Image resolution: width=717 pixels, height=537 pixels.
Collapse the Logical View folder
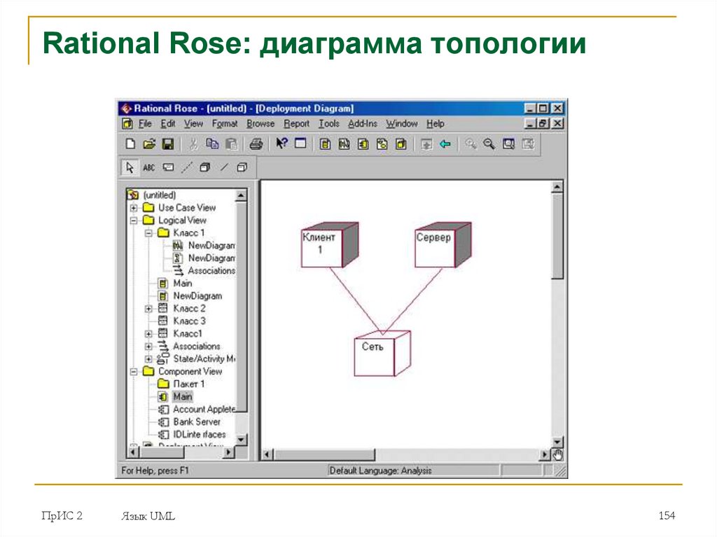click(134, 221)
